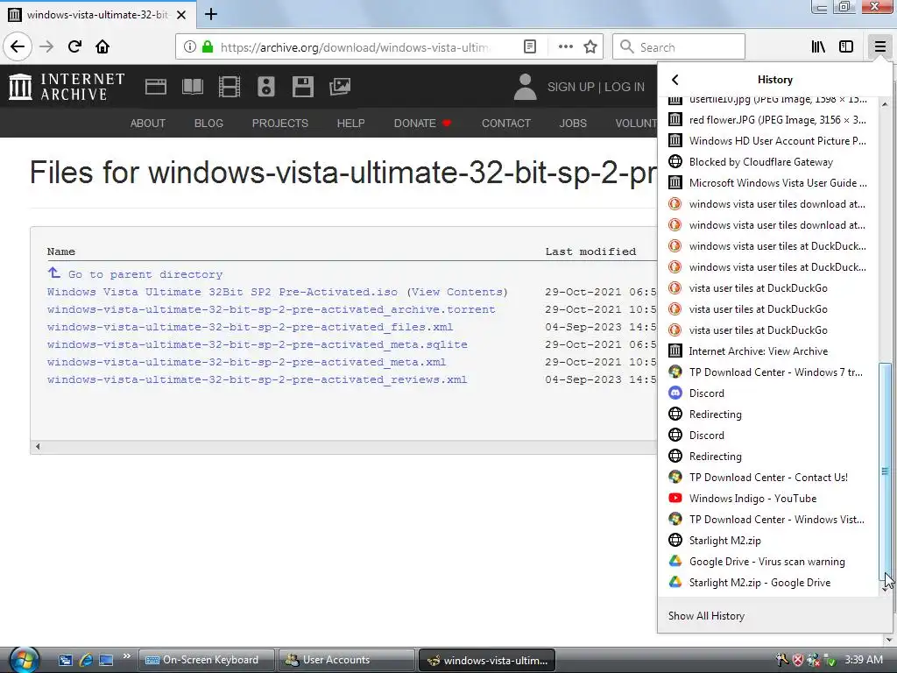Open the pre-activated_reviews.xml link
Image resolution: width=897 pixels, height=673 pixels.
(258, 380)
